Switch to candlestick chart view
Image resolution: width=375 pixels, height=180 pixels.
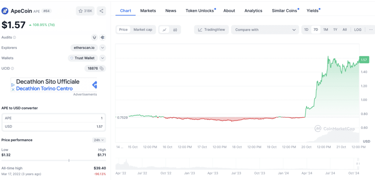tap(175, 30)
